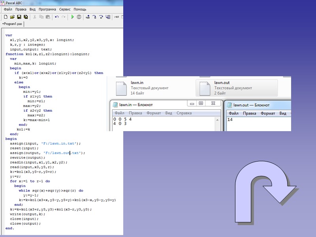Click the Pascal ABC title bar app icon
The height and width of the screenshot is (237, 316).
coord(2,3)
